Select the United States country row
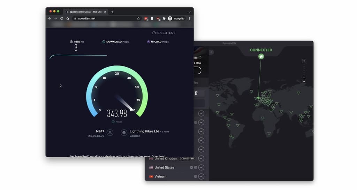357x190 pixels. (177, 167)
